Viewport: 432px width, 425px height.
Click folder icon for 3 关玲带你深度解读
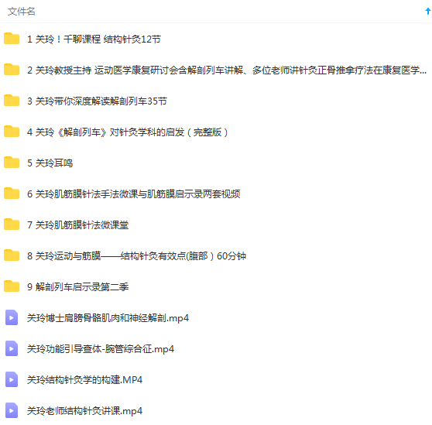tap(12, 101)
